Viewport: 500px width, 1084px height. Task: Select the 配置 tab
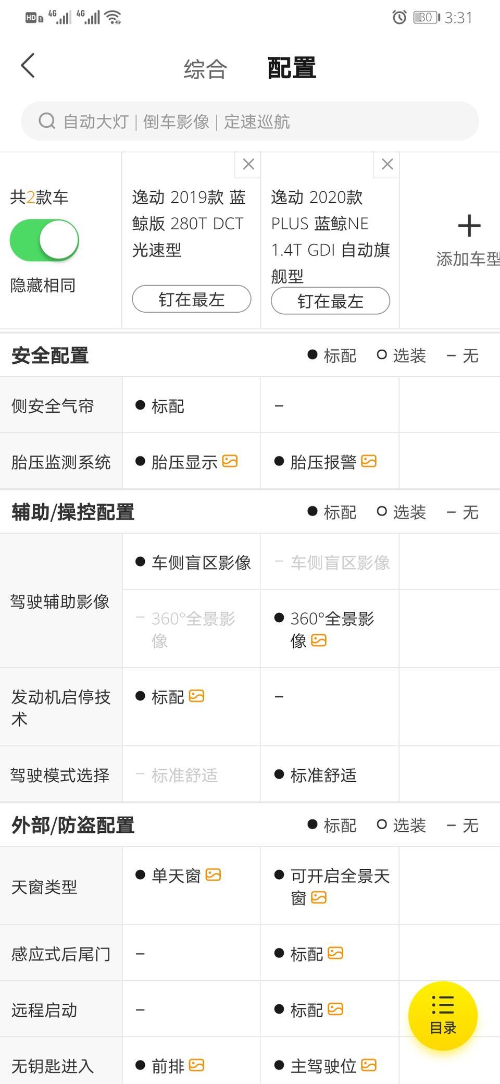292,68
